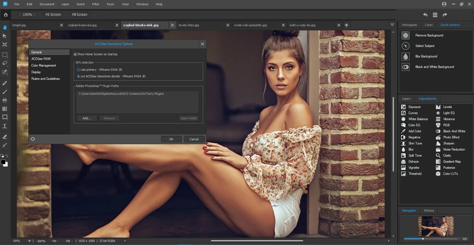This screenshot has width=474, height=245.
Task: Select Color Management in options list
Action: pyautogui.click(x=44, y=65)
